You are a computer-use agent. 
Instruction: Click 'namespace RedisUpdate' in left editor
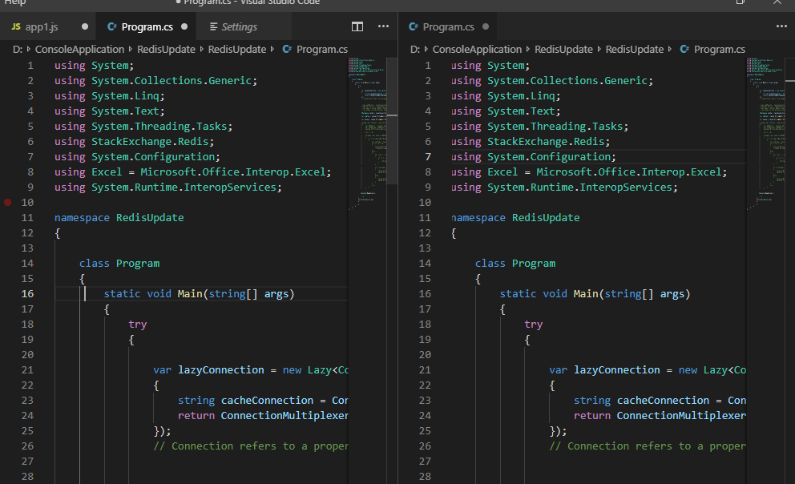pyautogui.click(x=119, y=217)
